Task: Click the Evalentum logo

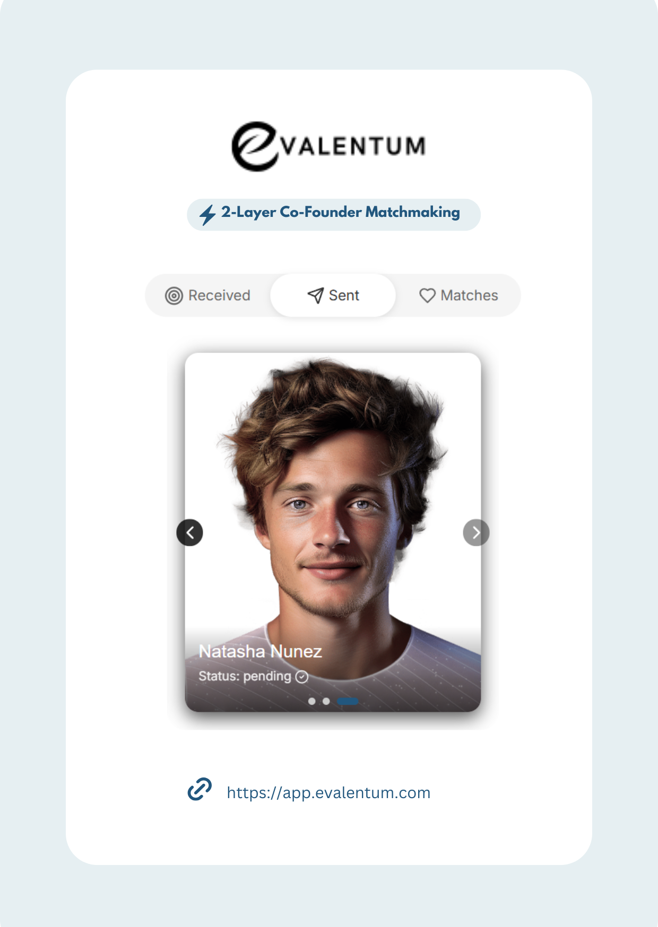Action: [x=328, y=146]
